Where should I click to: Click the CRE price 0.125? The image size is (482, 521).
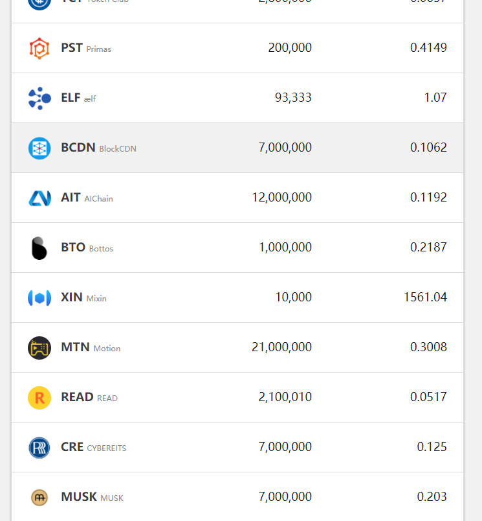click(432, 447)
